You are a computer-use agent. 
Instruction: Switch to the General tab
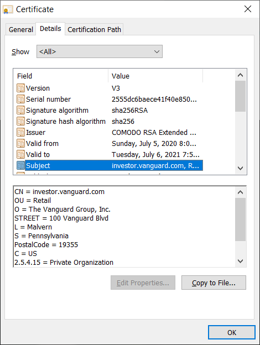(20, 29)
